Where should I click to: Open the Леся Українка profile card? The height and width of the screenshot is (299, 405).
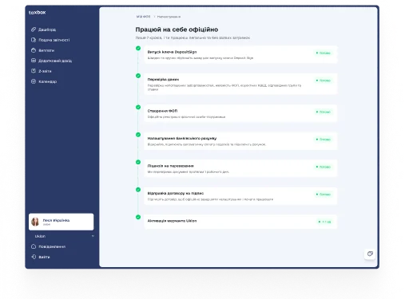(x=62, y=222)
